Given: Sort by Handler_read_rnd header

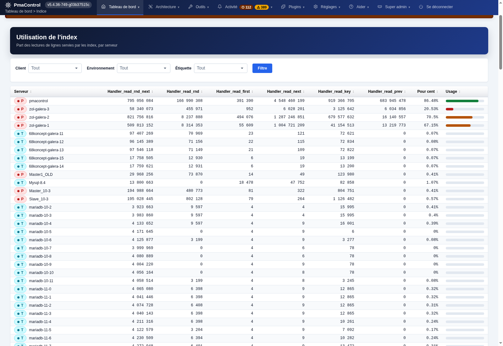Looking at the screenshot, I should point(185,92).
